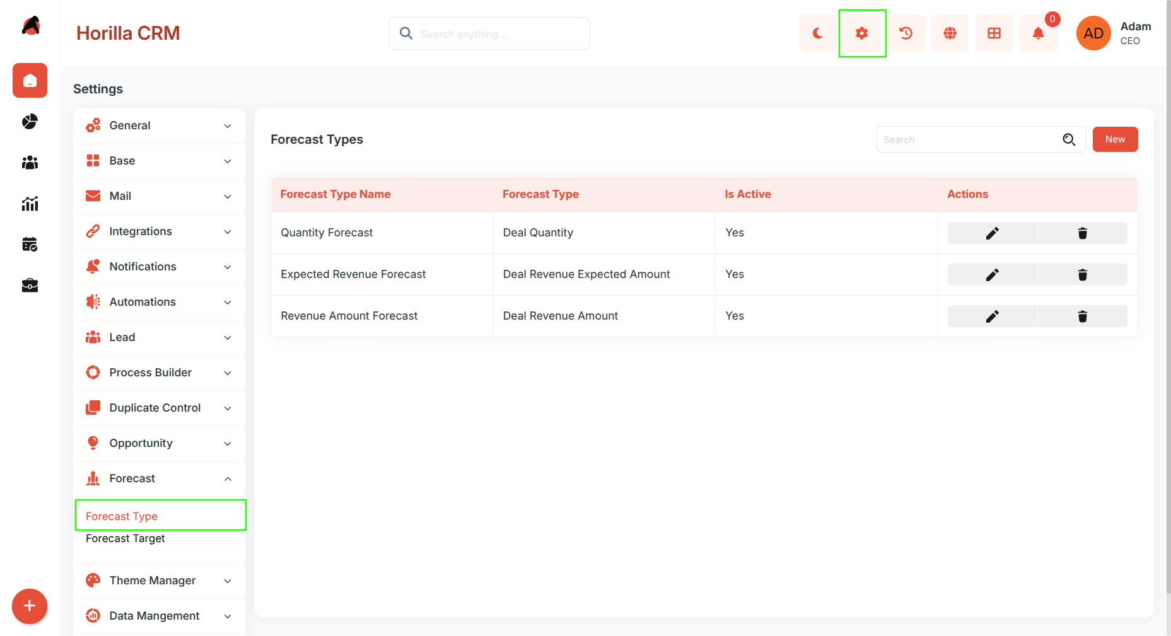Expand Process Builder section
This screenshot has height=636, width=1171.
[159, 373]
